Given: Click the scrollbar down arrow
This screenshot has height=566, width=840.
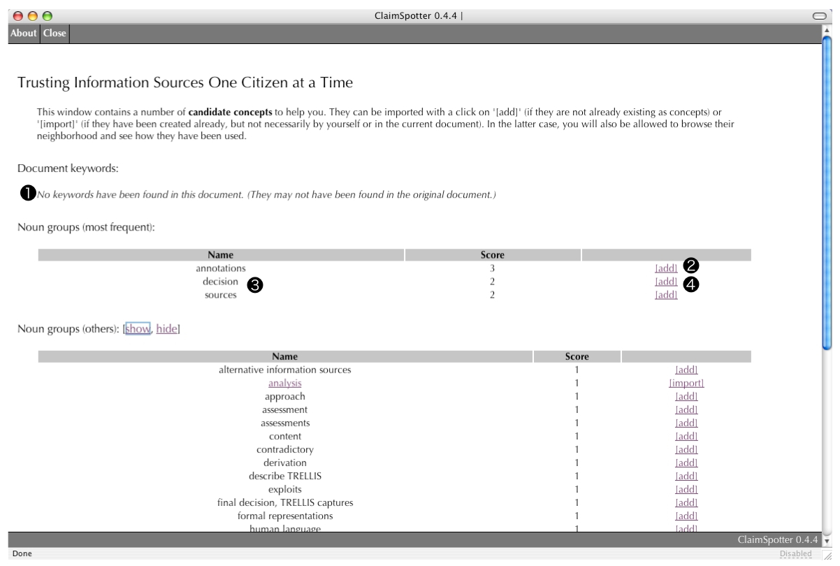Looking at the screenshot, I should click(x=828, y=542).
